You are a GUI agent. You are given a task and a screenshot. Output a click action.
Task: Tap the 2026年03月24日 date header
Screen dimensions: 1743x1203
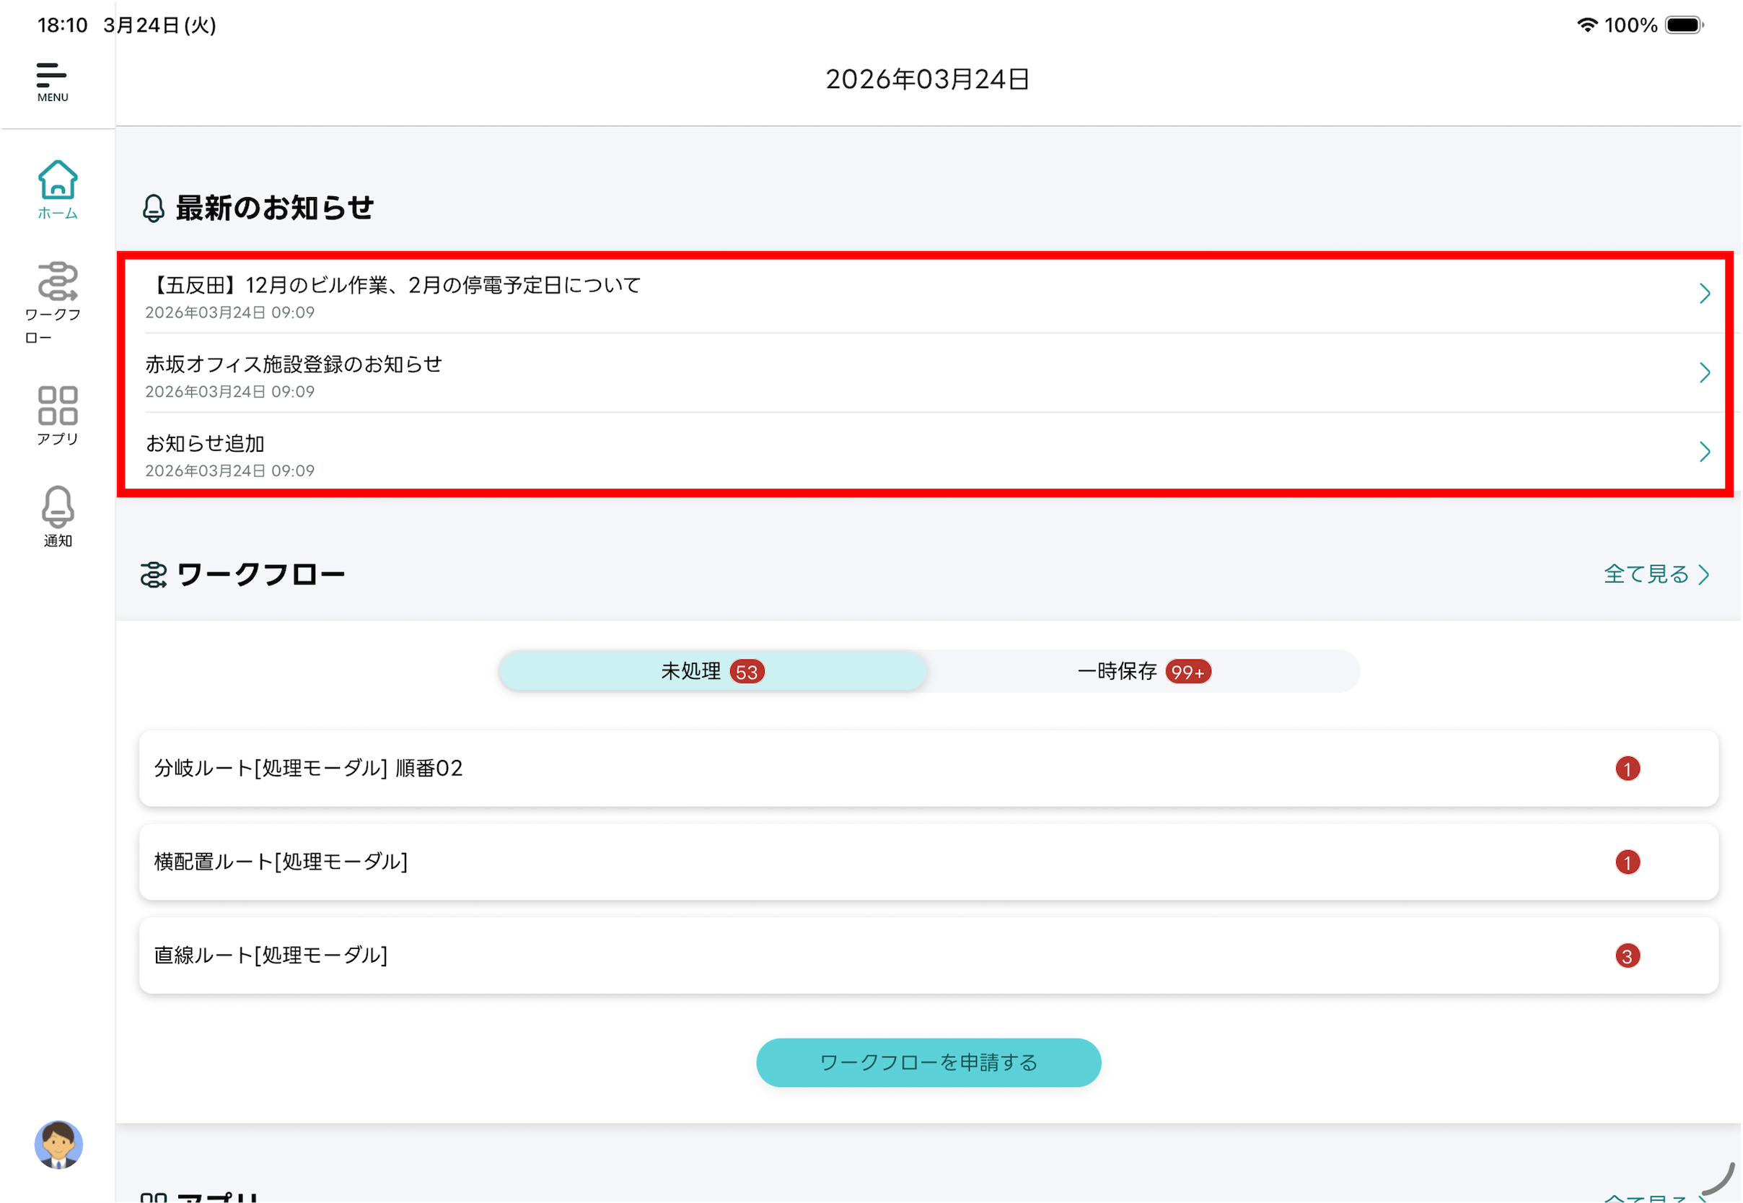click(928, 79)
